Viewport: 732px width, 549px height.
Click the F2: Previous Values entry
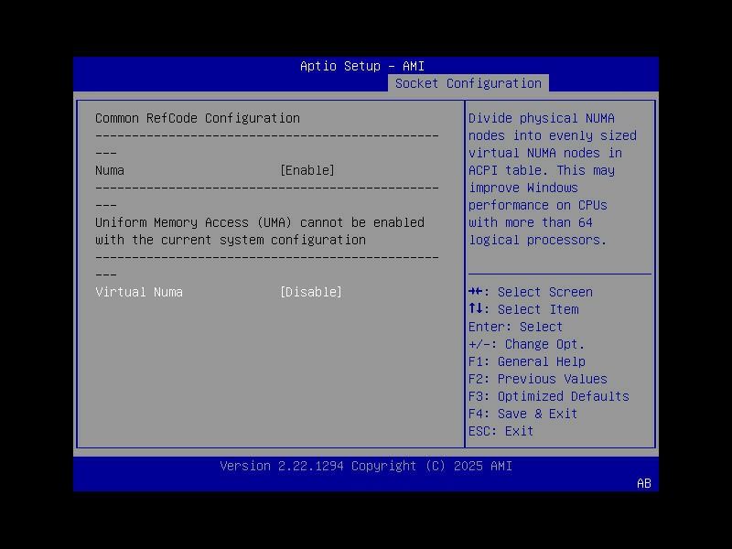pyautogui.click(x=536, y=378)
